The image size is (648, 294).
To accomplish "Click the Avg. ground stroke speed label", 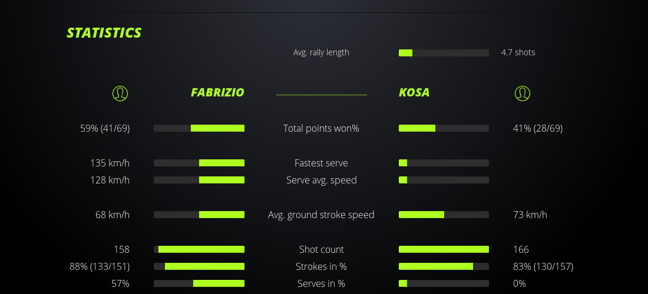I will pyautogui.click(x=321, y=215).
